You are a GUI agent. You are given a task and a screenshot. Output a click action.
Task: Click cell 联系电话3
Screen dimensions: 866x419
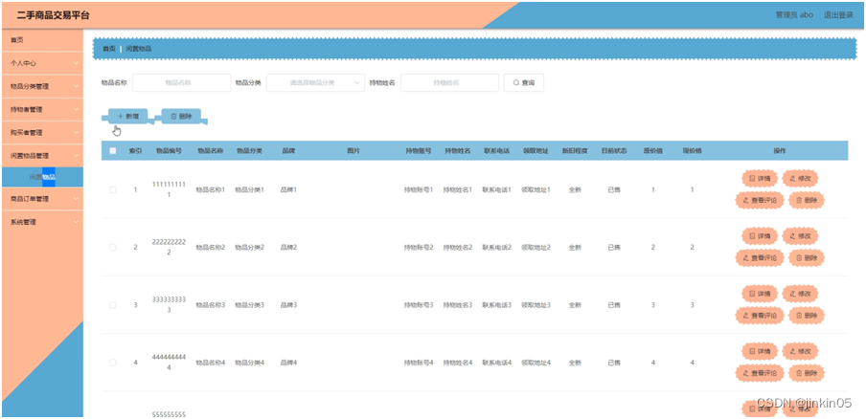click(497, 305)
